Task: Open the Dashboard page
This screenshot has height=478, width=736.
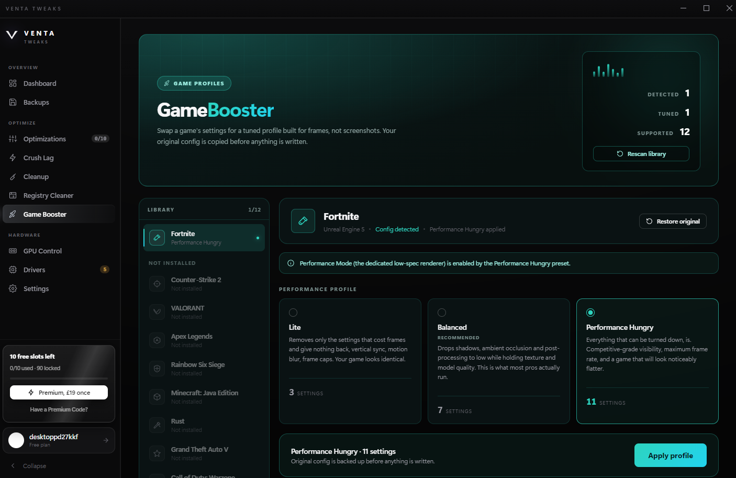Action: (x=59, y=83)
